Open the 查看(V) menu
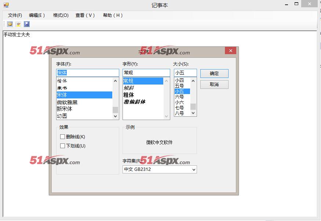 (85, 15)
